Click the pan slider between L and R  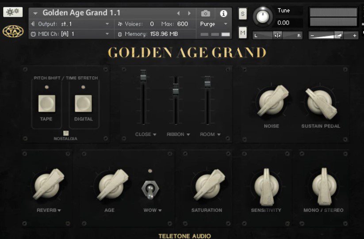pyautogui.click(x=277, y=35)
